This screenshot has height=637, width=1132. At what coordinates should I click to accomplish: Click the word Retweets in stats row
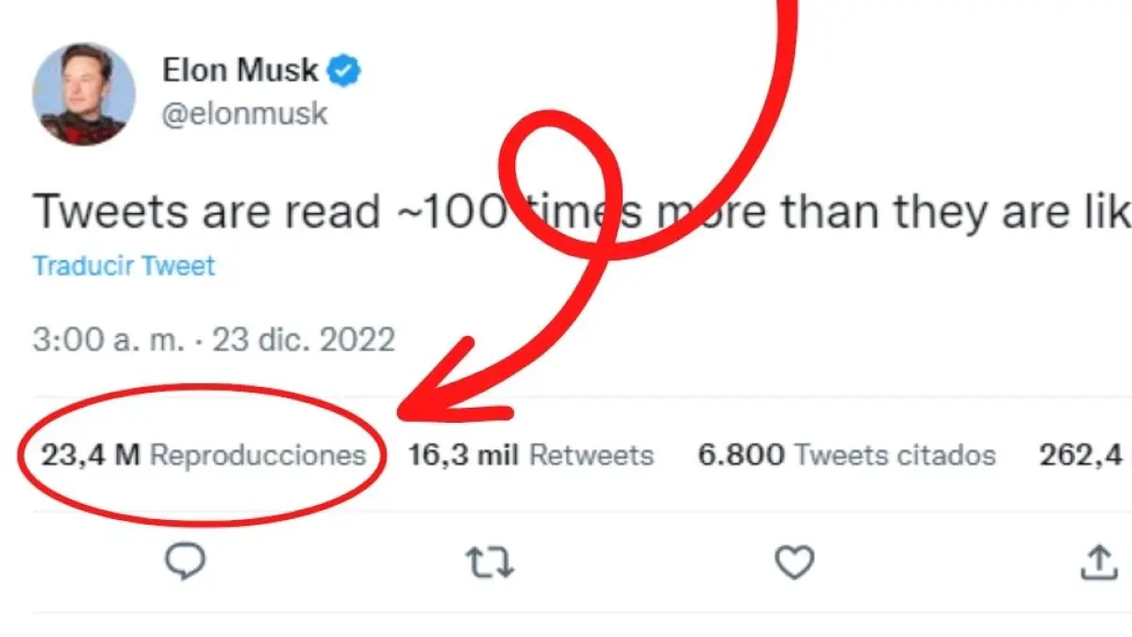point(591,456)
